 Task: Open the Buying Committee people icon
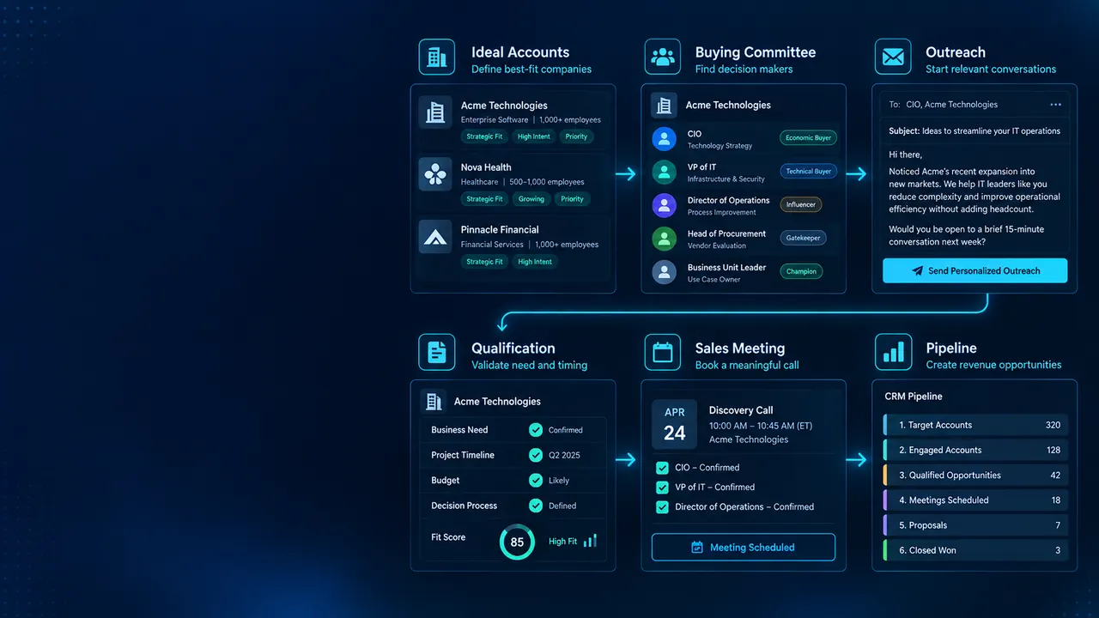pos(662,57)
